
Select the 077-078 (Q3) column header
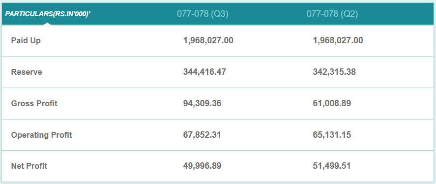[x=203, y=14]
